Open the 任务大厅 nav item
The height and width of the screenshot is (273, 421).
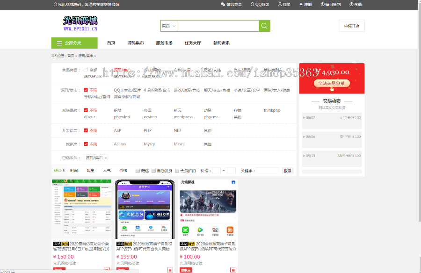pyautogui.click(x=193, y=43)
